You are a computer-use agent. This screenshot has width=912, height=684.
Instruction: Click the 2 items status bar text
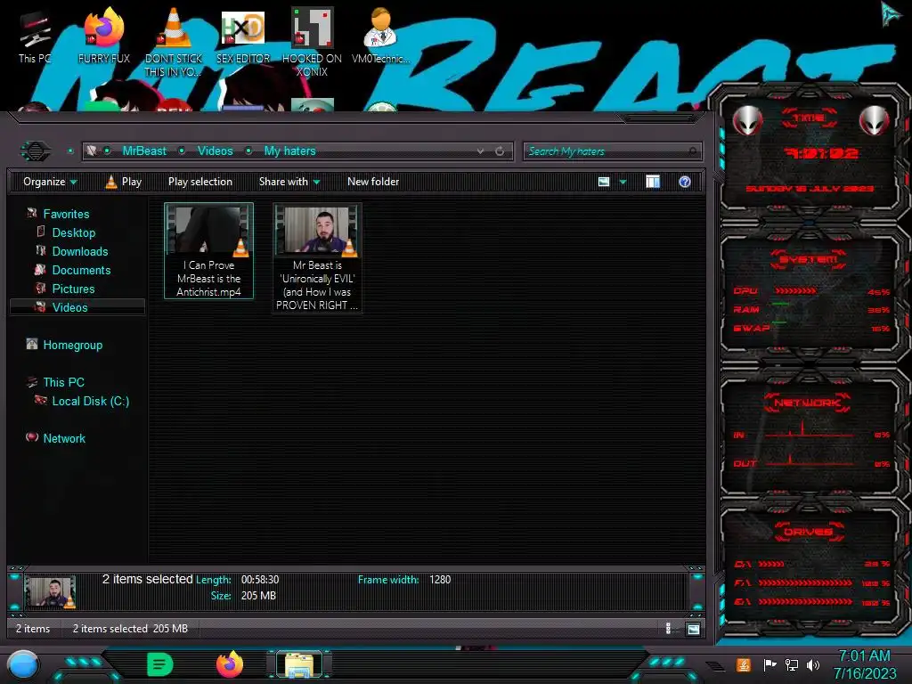coord(33,629)
